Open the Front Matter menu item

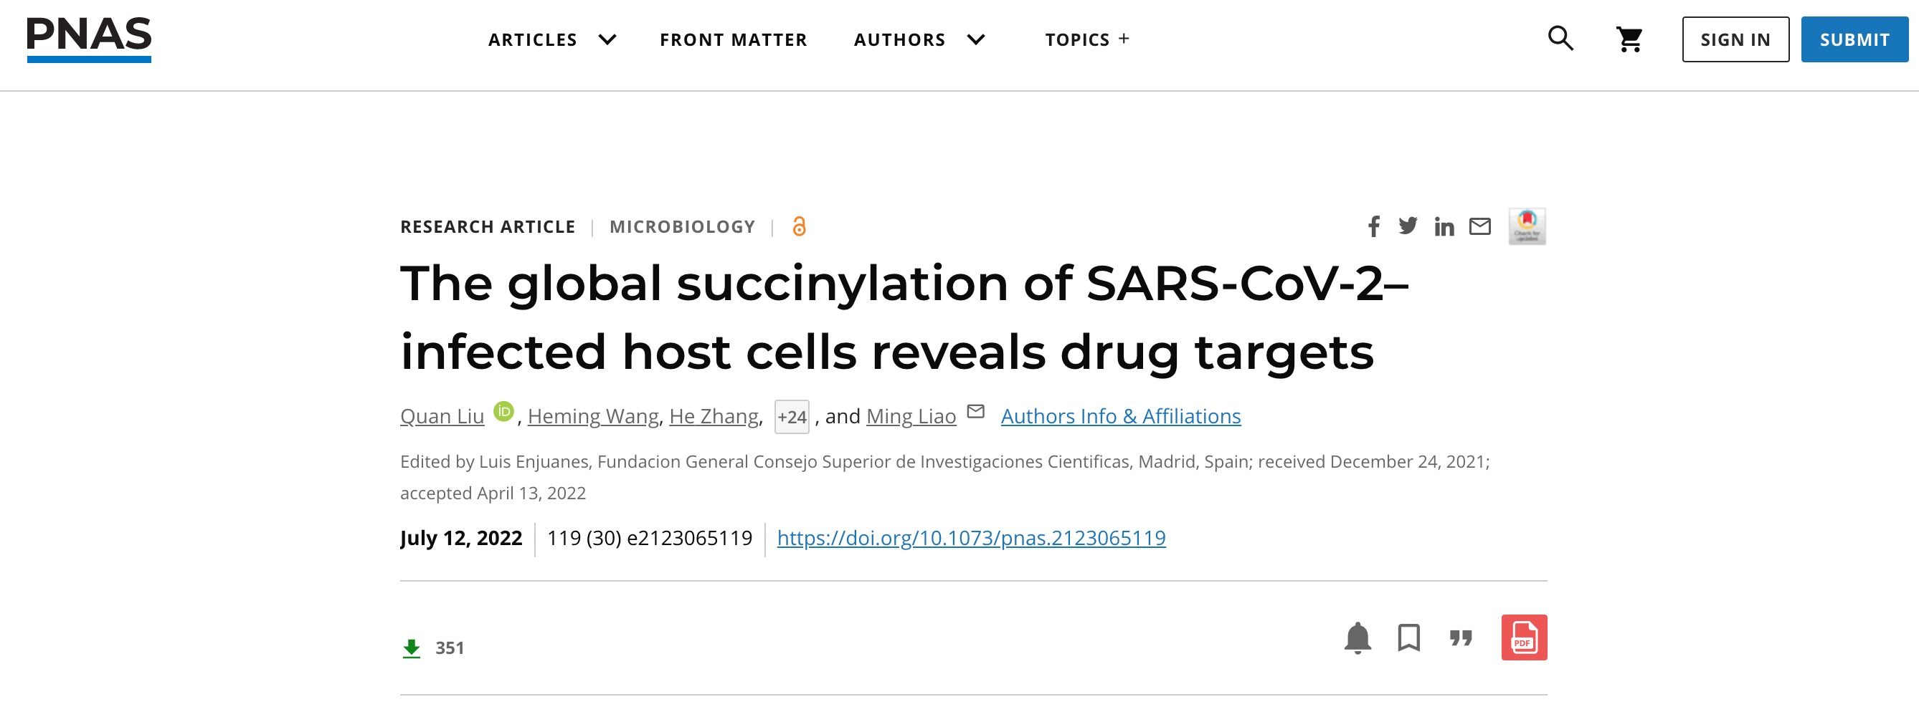(x=733, y=39)
